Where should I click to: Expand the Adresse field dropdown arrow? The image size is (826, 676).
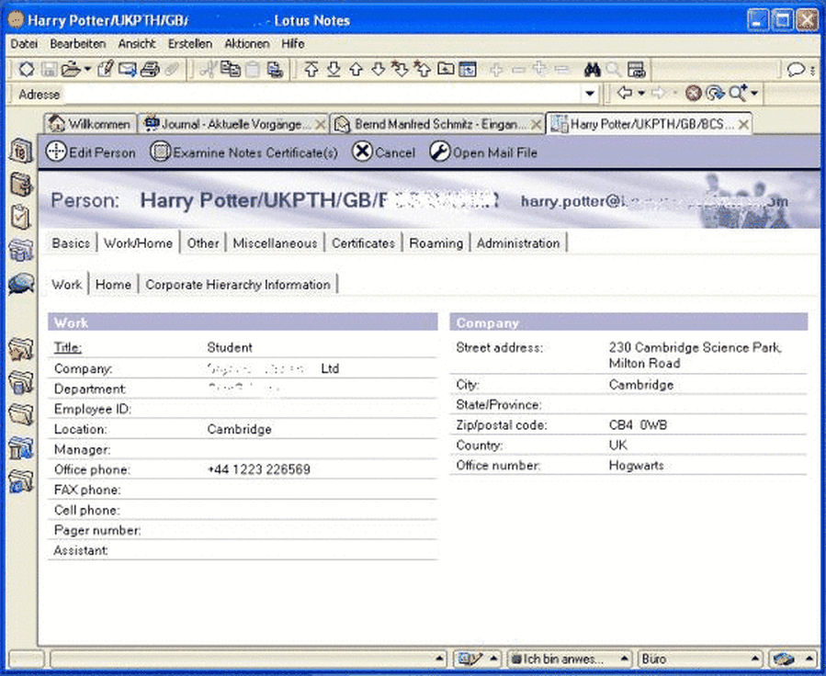tap(590, 94)
